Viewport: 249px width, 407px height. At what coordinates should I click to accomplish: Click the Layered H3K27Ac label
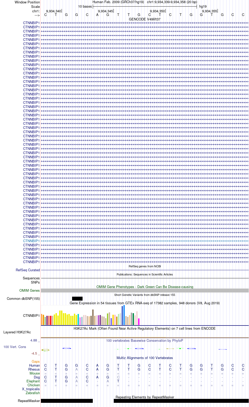point(17,332)
